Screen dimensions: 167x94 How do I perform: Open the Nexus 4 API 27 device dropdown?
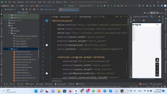87,6
